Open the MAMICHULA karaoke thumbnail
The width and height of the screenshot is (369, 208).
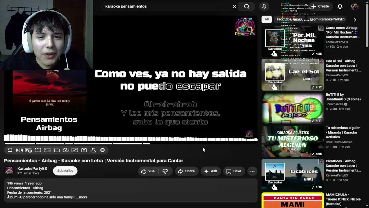[x=293, y=200]
